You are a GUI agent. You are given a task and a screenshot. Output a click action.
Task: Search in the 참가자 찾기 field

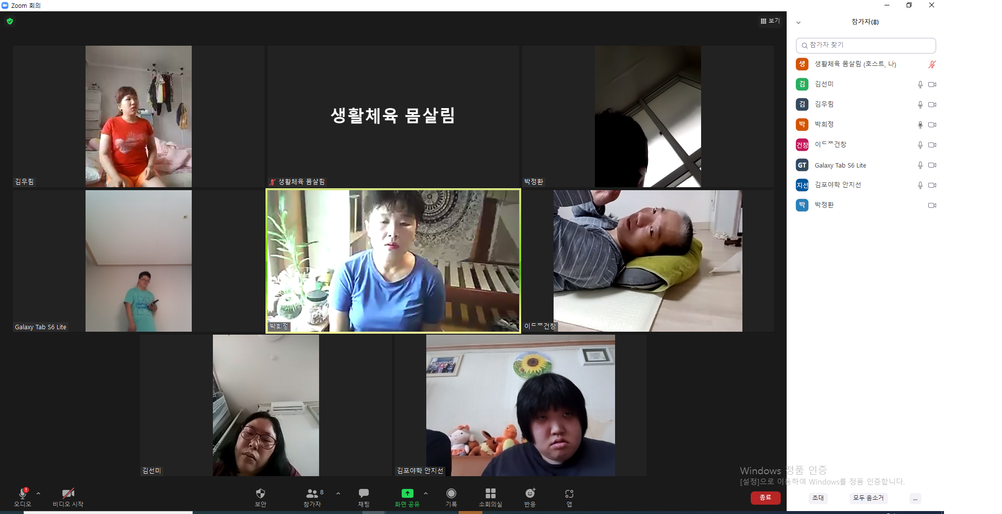point(866,45)
